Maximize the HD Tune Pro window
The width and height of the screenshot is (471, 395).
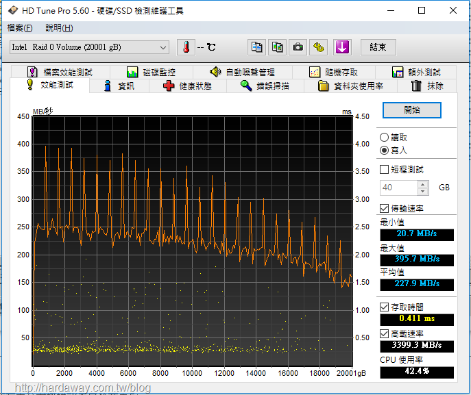click(422, 10)
